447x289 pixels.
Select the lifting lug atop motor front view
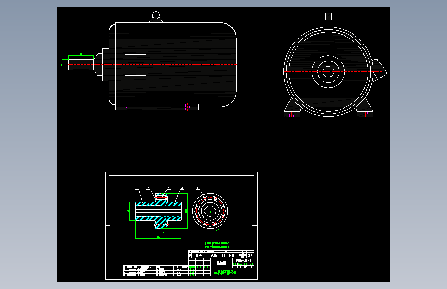(x=328, y=20)
